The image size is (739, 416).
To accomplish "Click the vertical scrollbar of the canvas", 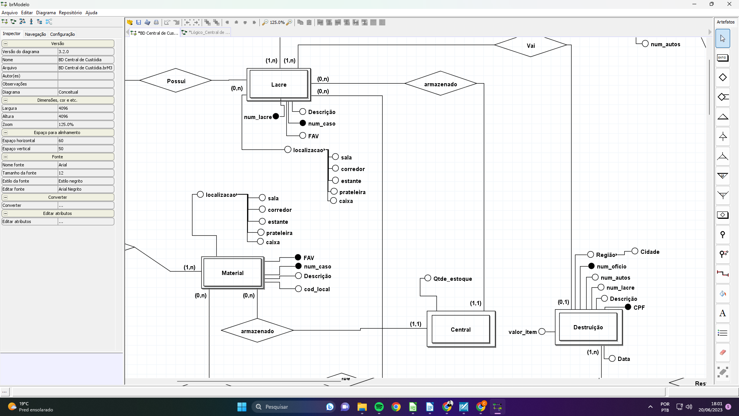I will click(709, 87).
